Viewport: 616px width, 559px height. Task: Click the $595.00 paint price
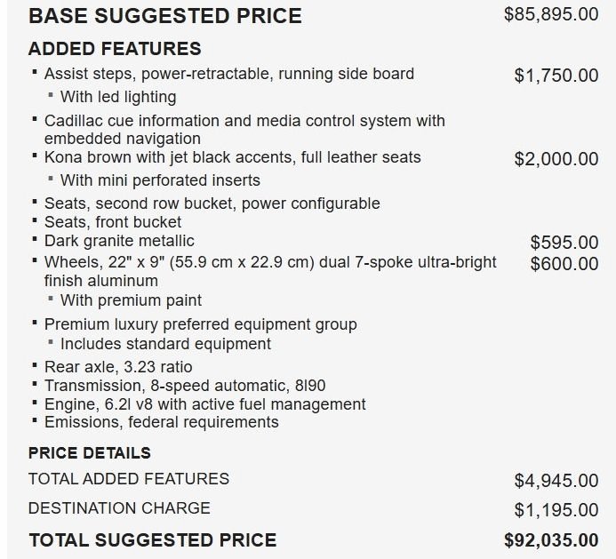pyautogui.click(x=564, y=243)
